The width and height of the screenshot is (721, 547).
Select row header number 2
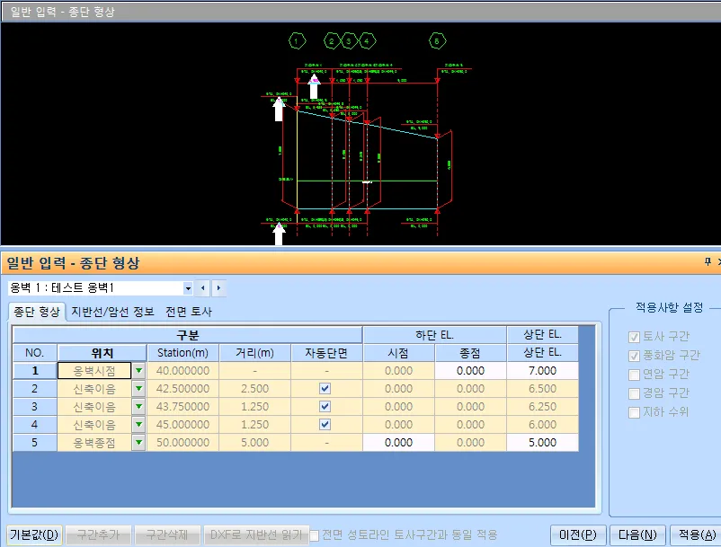tap(35, 389)
